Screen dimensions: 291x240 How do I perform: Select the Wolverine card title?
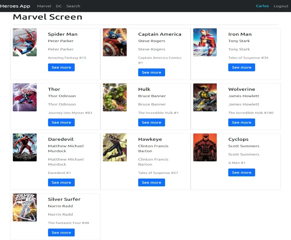click(242, 89)
